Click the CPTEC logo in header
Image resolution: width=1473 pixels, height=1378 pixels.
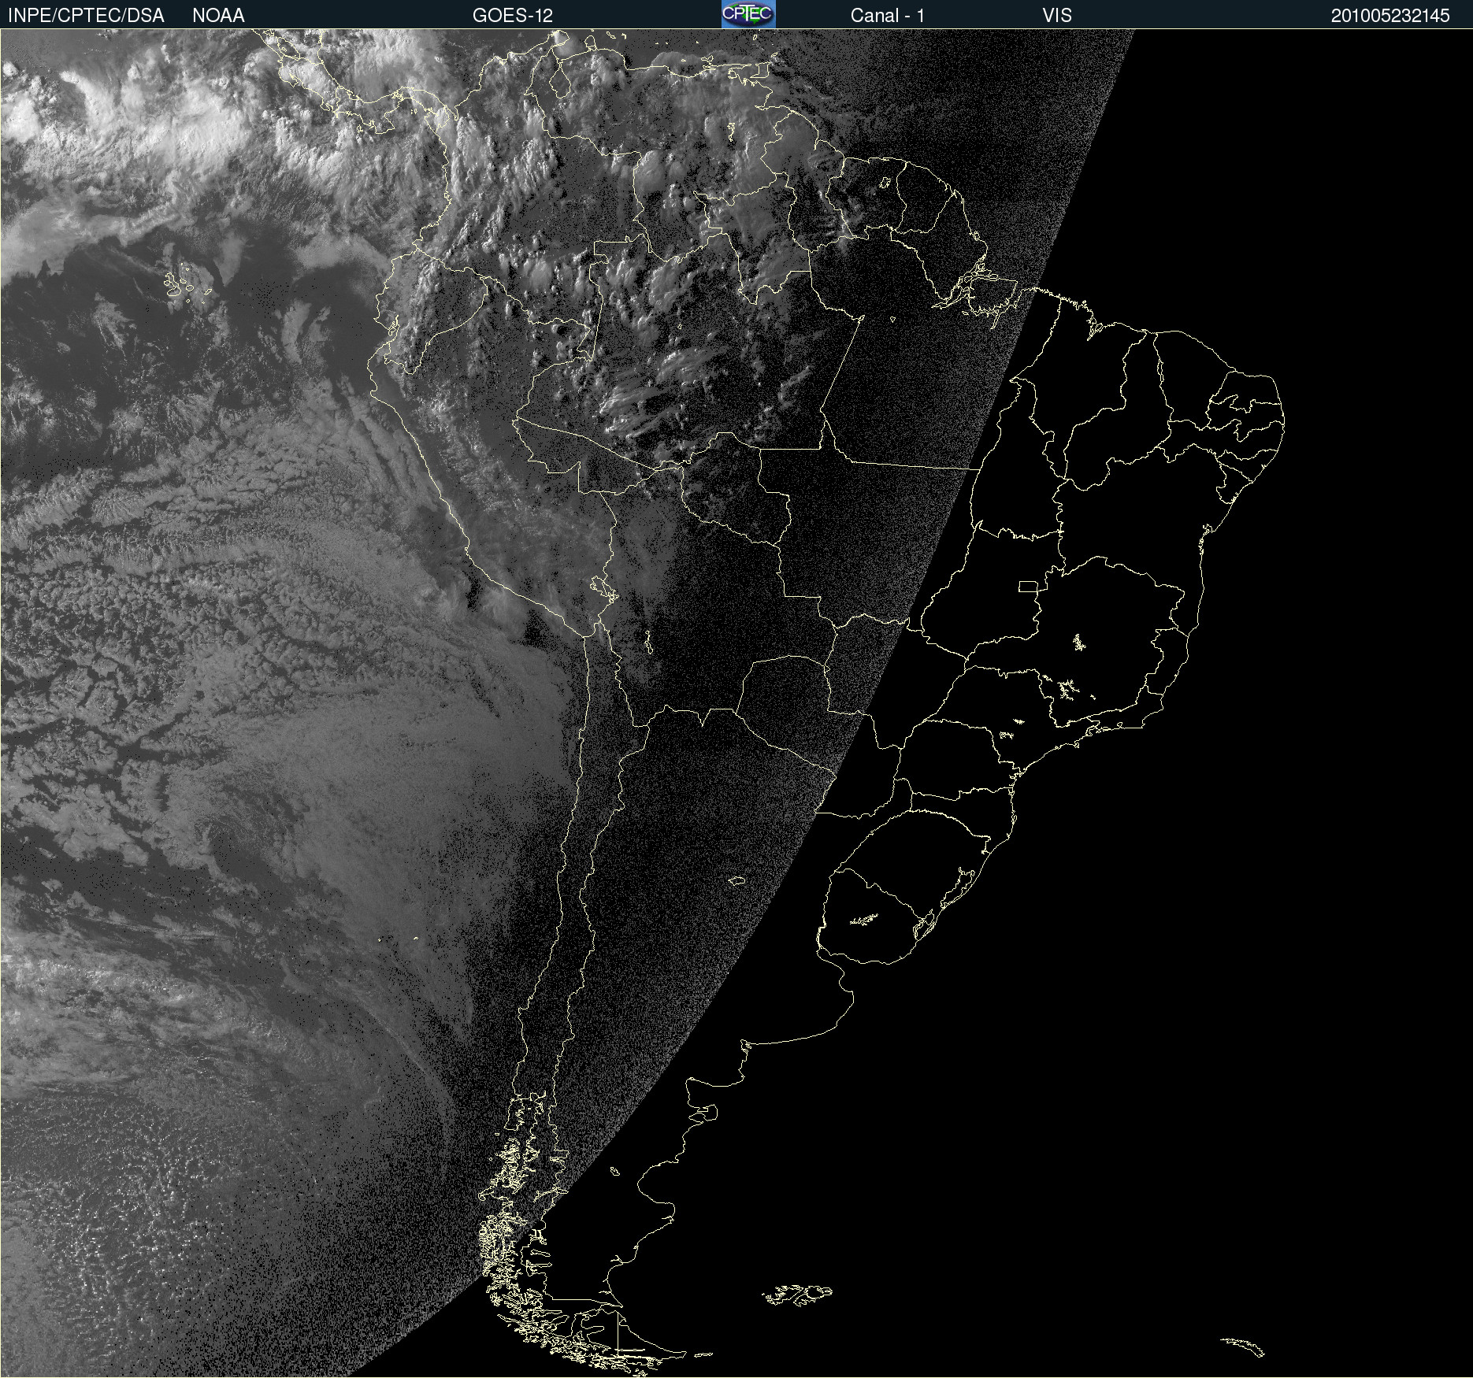(748, 14)
